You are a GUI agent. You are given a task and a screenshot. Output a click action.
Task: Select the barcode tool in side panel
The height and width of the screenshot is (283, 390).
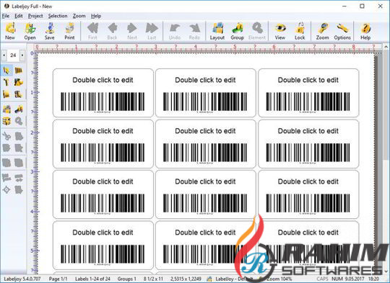(19, 71)
